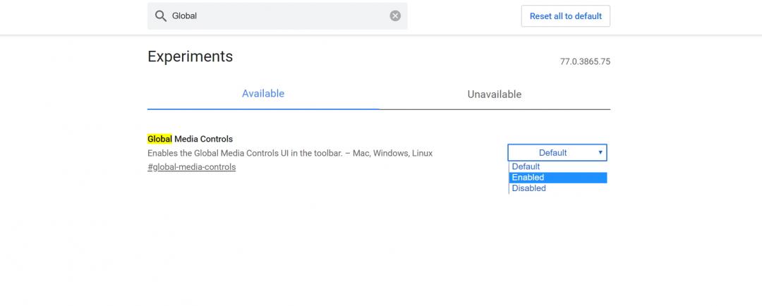The width and height of the screenshot is (762, 306).
Task: Collapse the Global Media Controls state dropdown
Action: coord(557,152)
